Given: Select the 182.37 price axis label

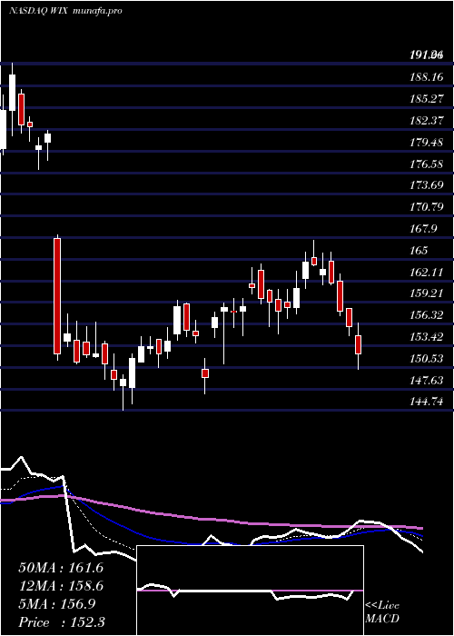Looking at the screenshot, I should tap(425, 121).
